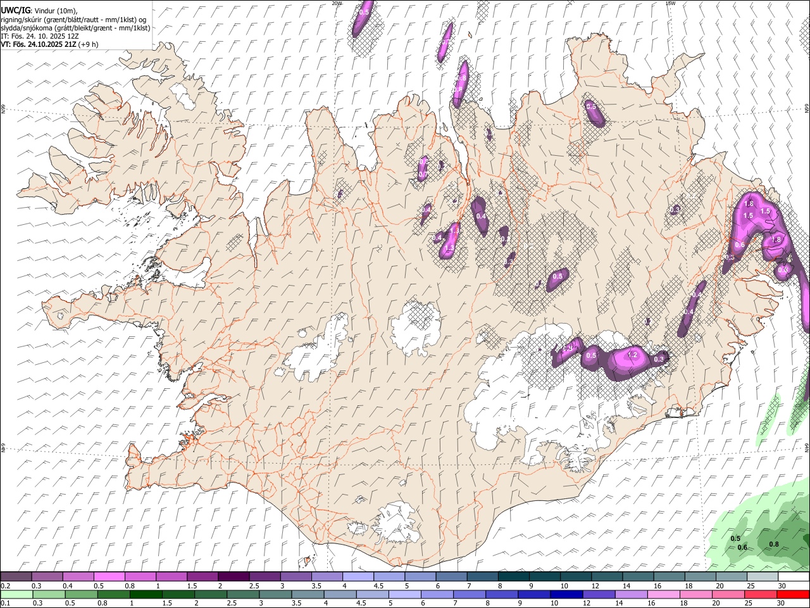Select the pale pink 16 swatch in rain scale
Screen dimensions: 810x608
coord(664,594)
